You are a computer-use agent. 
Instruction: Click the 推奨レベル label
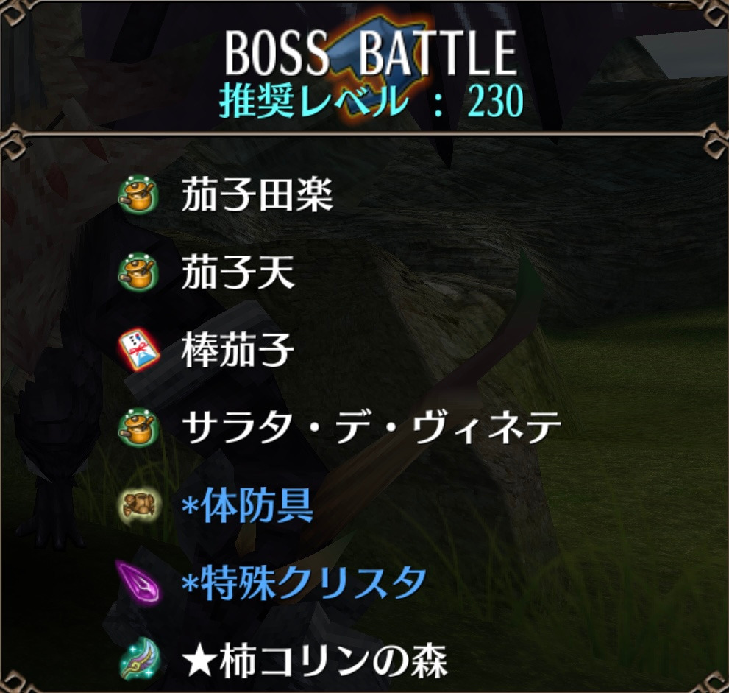[x=314, y=101]
